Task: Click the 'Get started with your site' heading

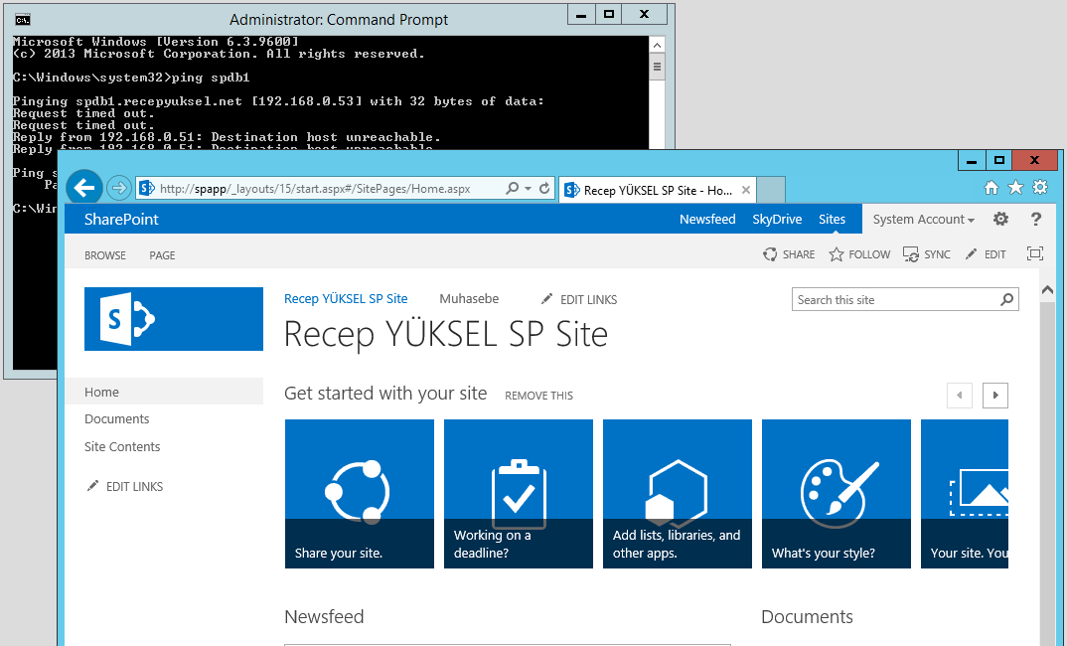Action: (x=385, y=394)
